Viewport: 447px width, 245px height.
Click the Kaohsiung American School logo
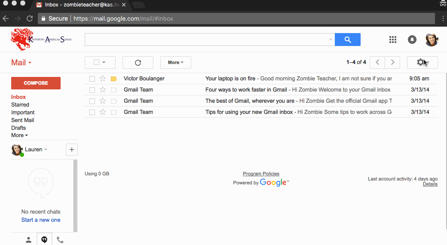tap(41, 40)
